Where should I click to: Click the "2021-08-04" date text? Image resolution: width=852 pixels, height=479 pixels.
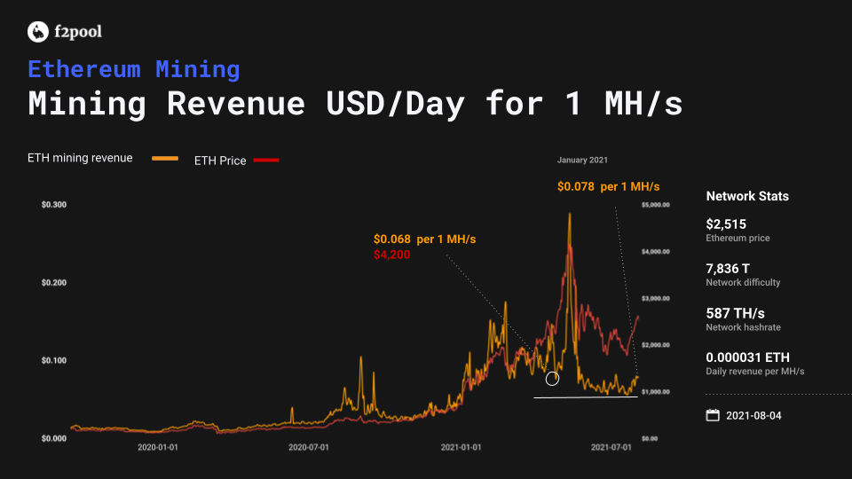tap(753, 415)
